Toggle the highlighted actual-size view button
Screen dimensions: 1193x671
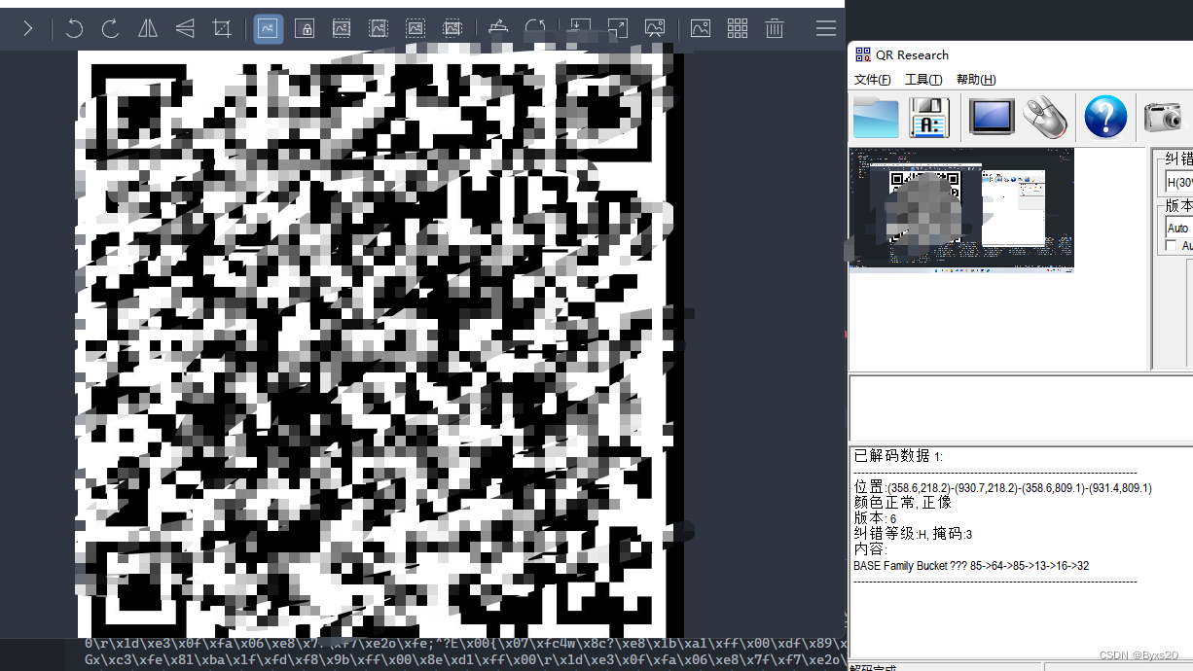click(x=269, y=29)
